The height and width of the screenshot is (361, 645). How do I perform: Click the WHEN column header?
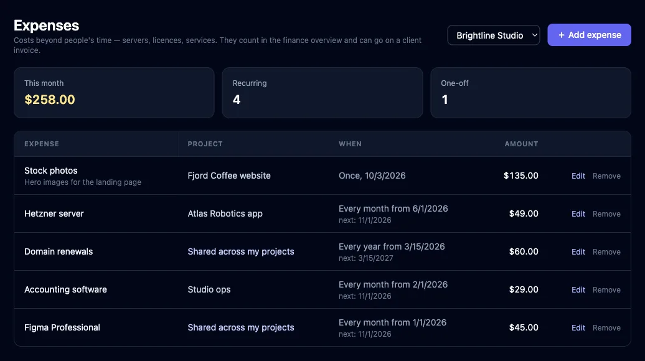350,144
